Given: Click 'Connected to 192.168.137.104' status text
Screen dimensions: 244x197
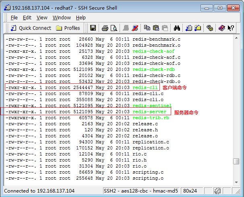Looking at the screenshot, I should (x=39, y=191).
